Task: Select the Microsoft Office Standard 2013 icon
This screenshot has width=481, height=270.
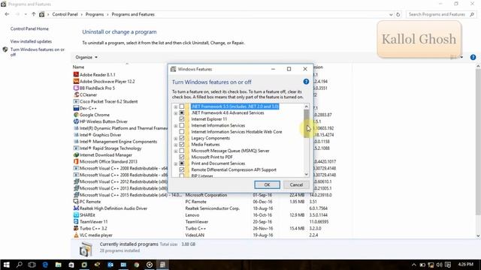Action: (76, 161)
